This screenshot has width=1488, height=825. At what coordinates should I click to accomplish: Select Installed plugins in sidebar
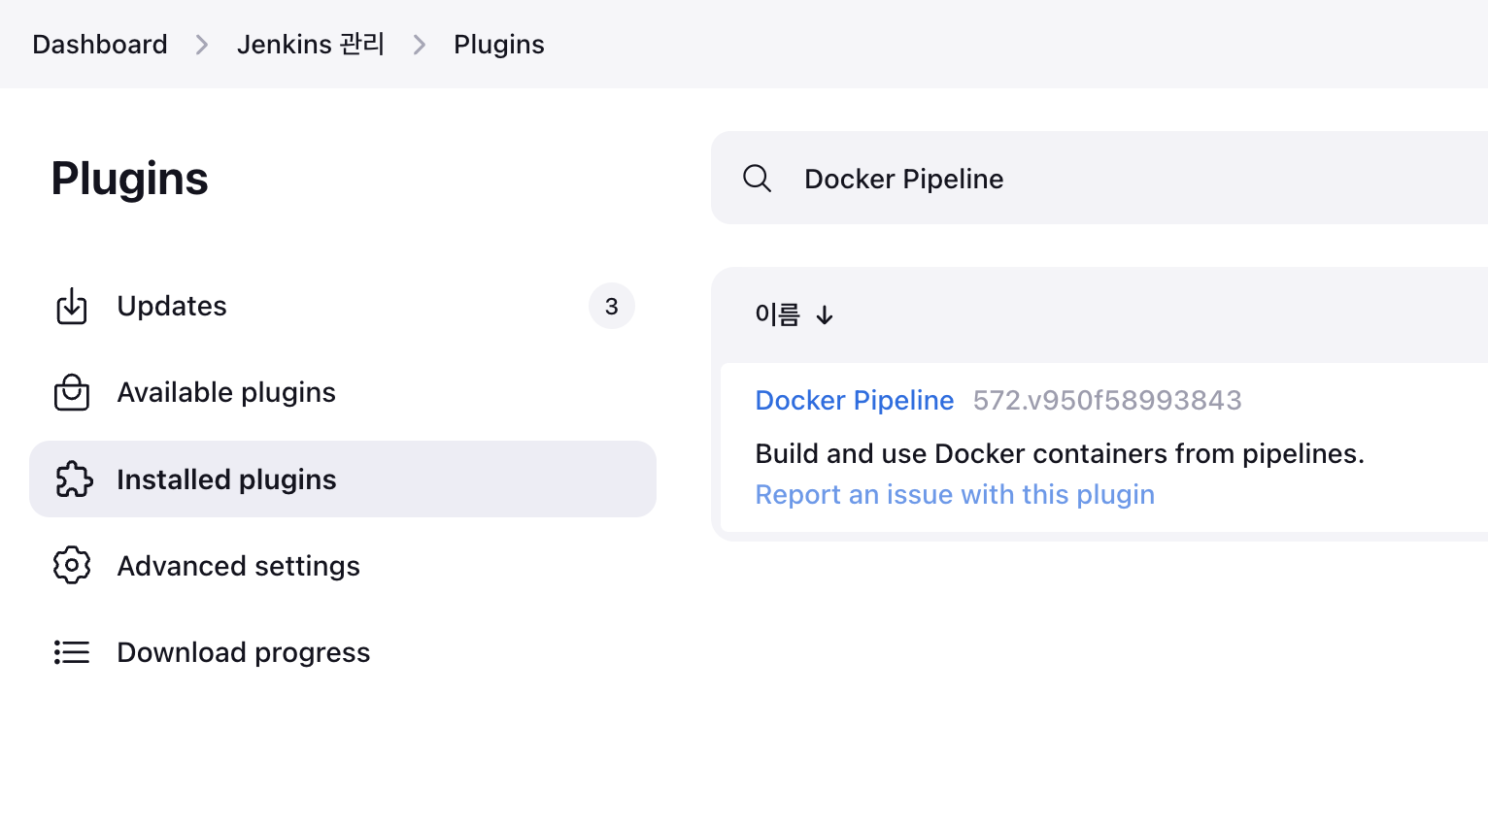343,479
